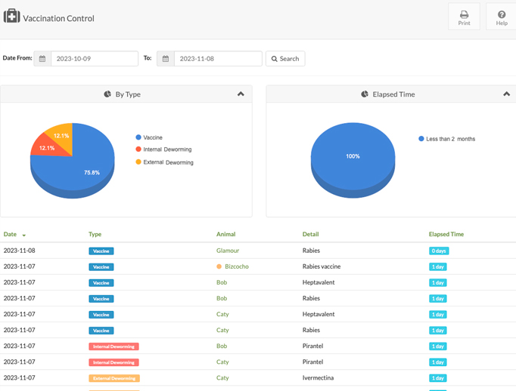Click the Print button
This screenshot has width=516, height=391.
[x=464, y=17]
